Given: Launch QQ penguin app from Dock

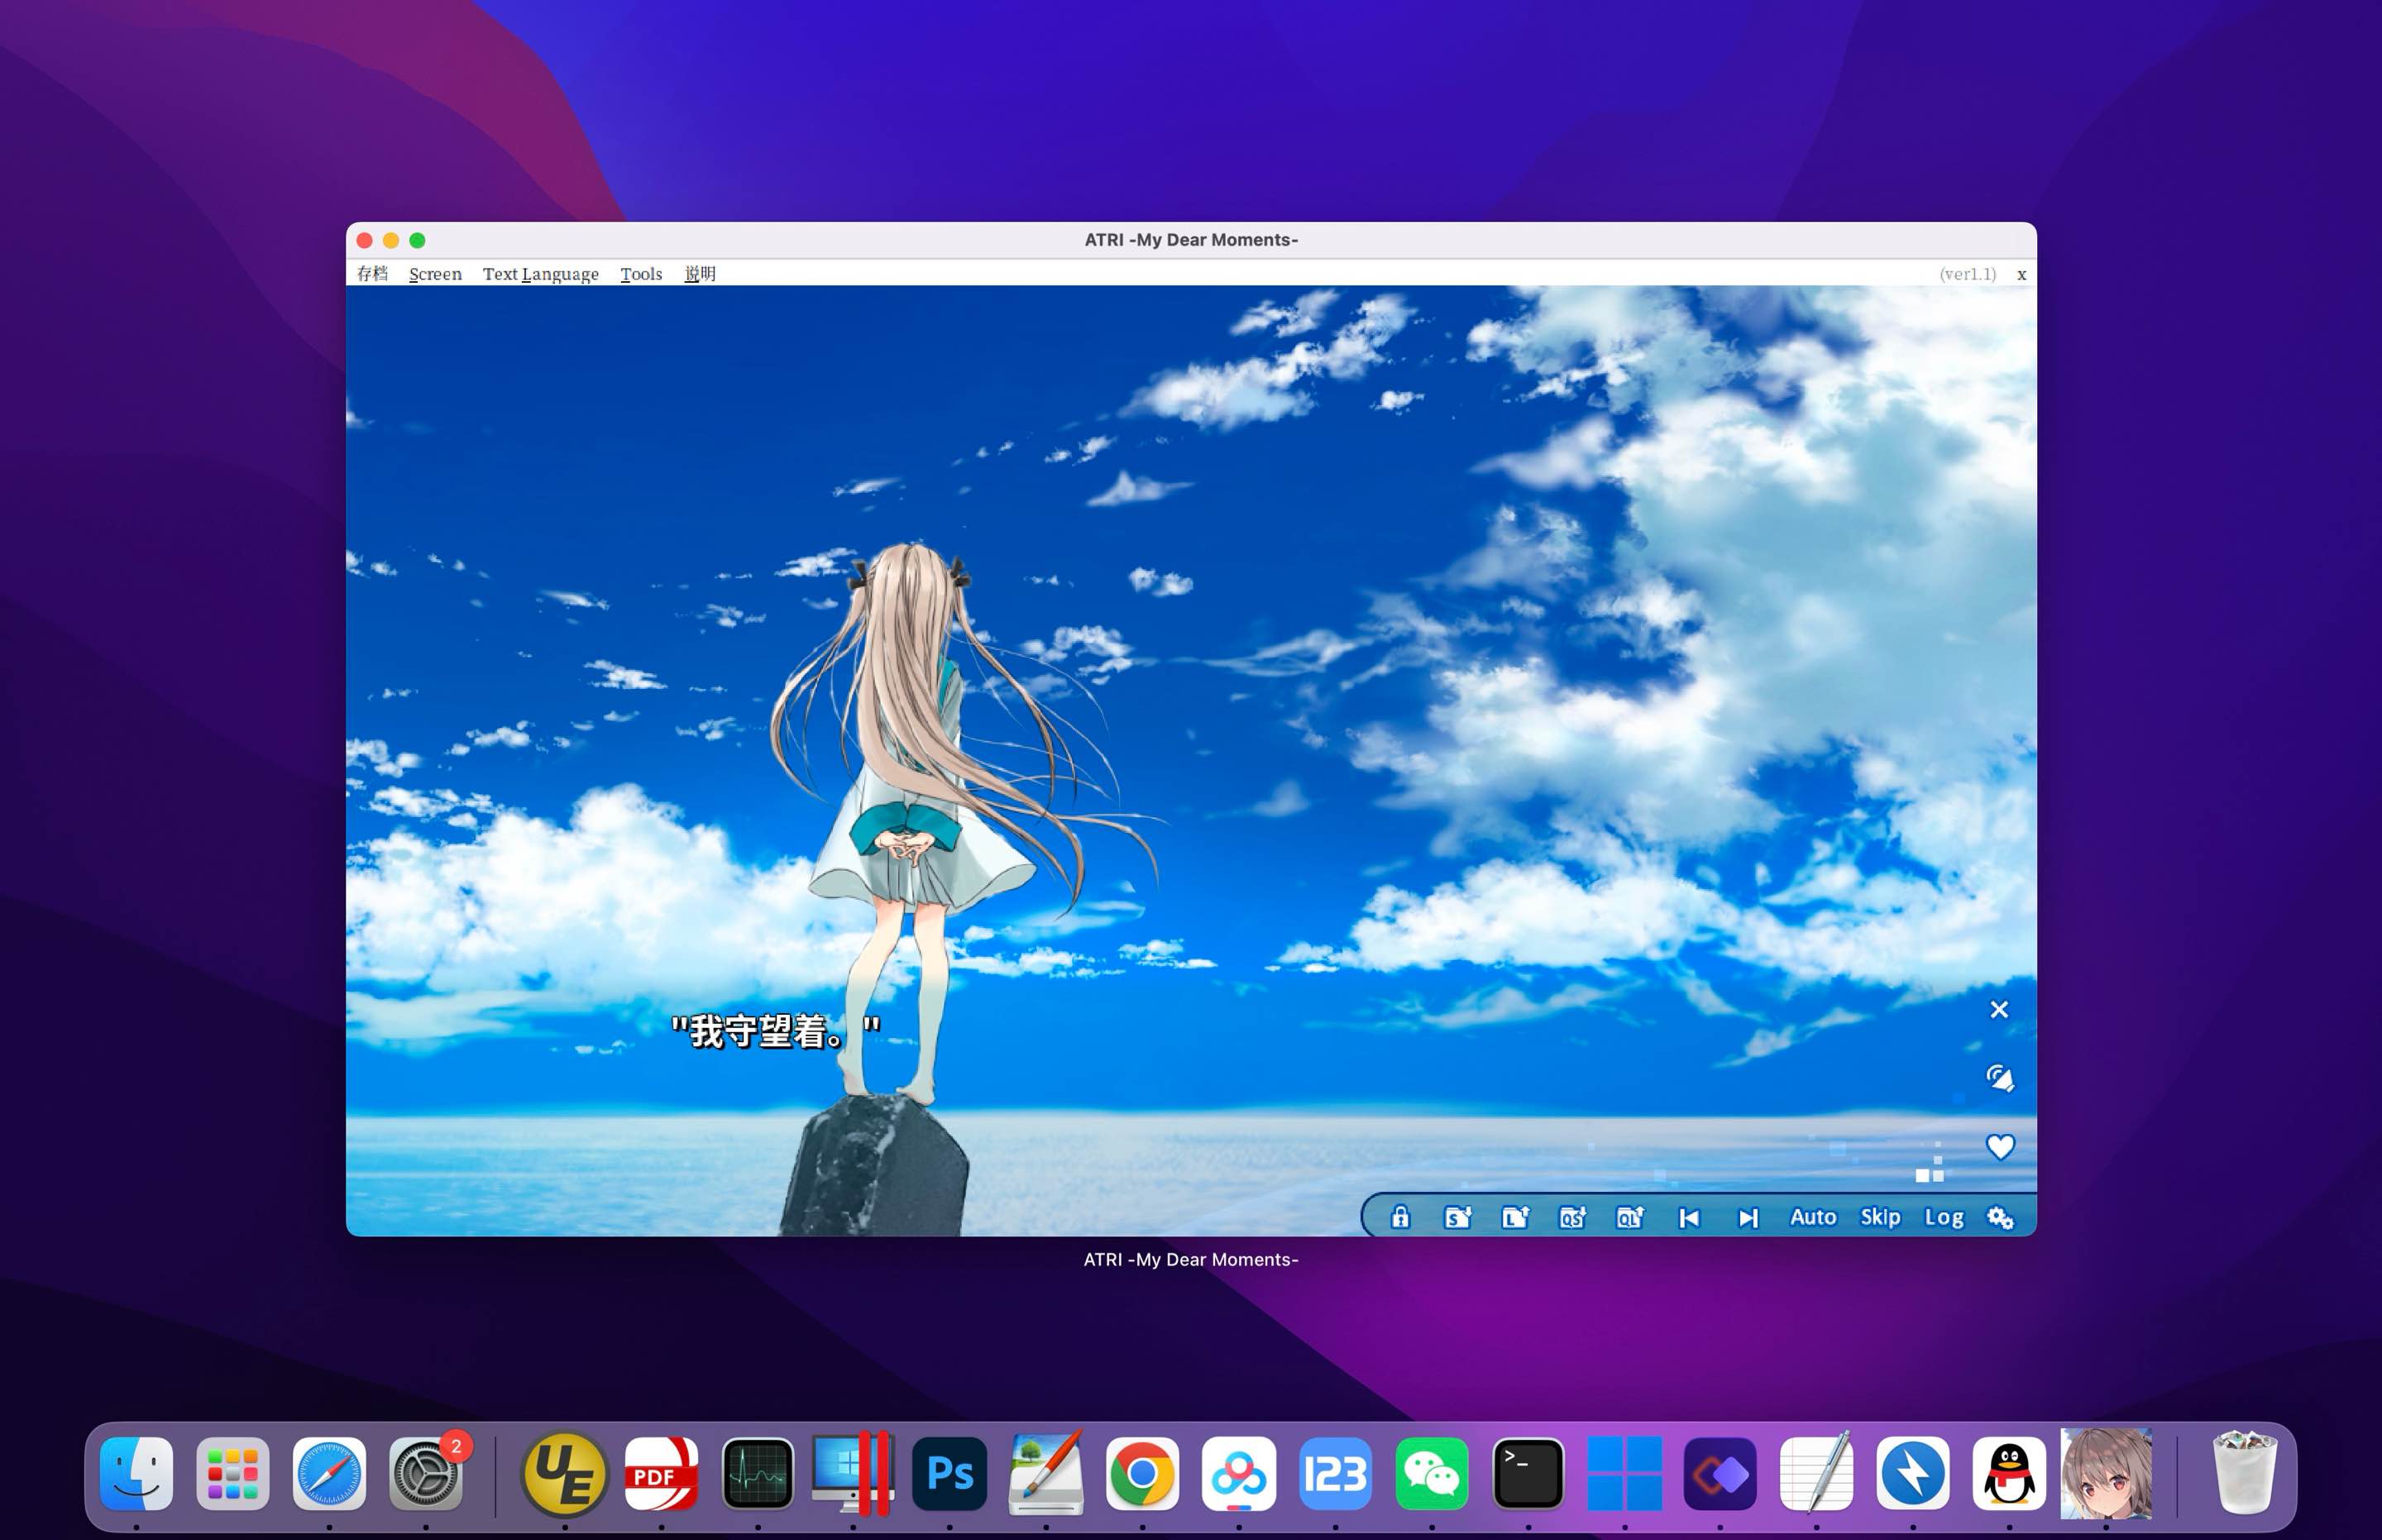Looking at the screenshot, I should tap(2009, 1473).
